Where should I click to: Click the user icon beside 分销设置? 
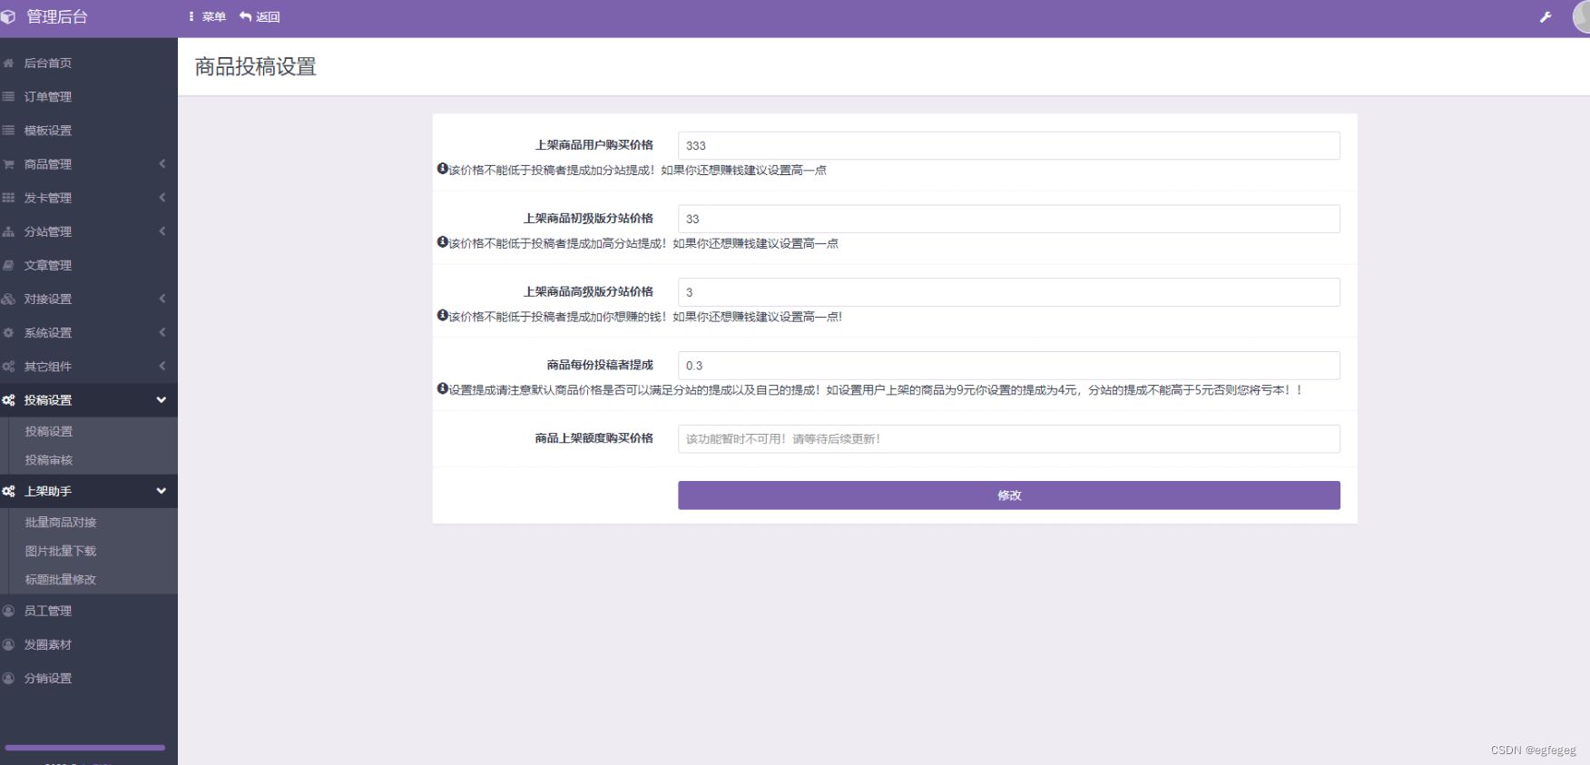click(x=8, y=678)
